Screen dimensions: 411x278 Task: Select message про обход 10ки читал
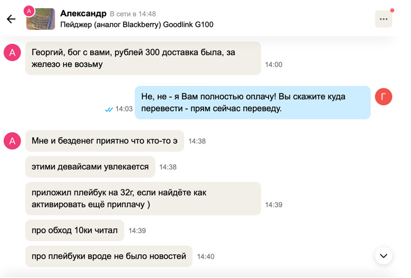75,230
